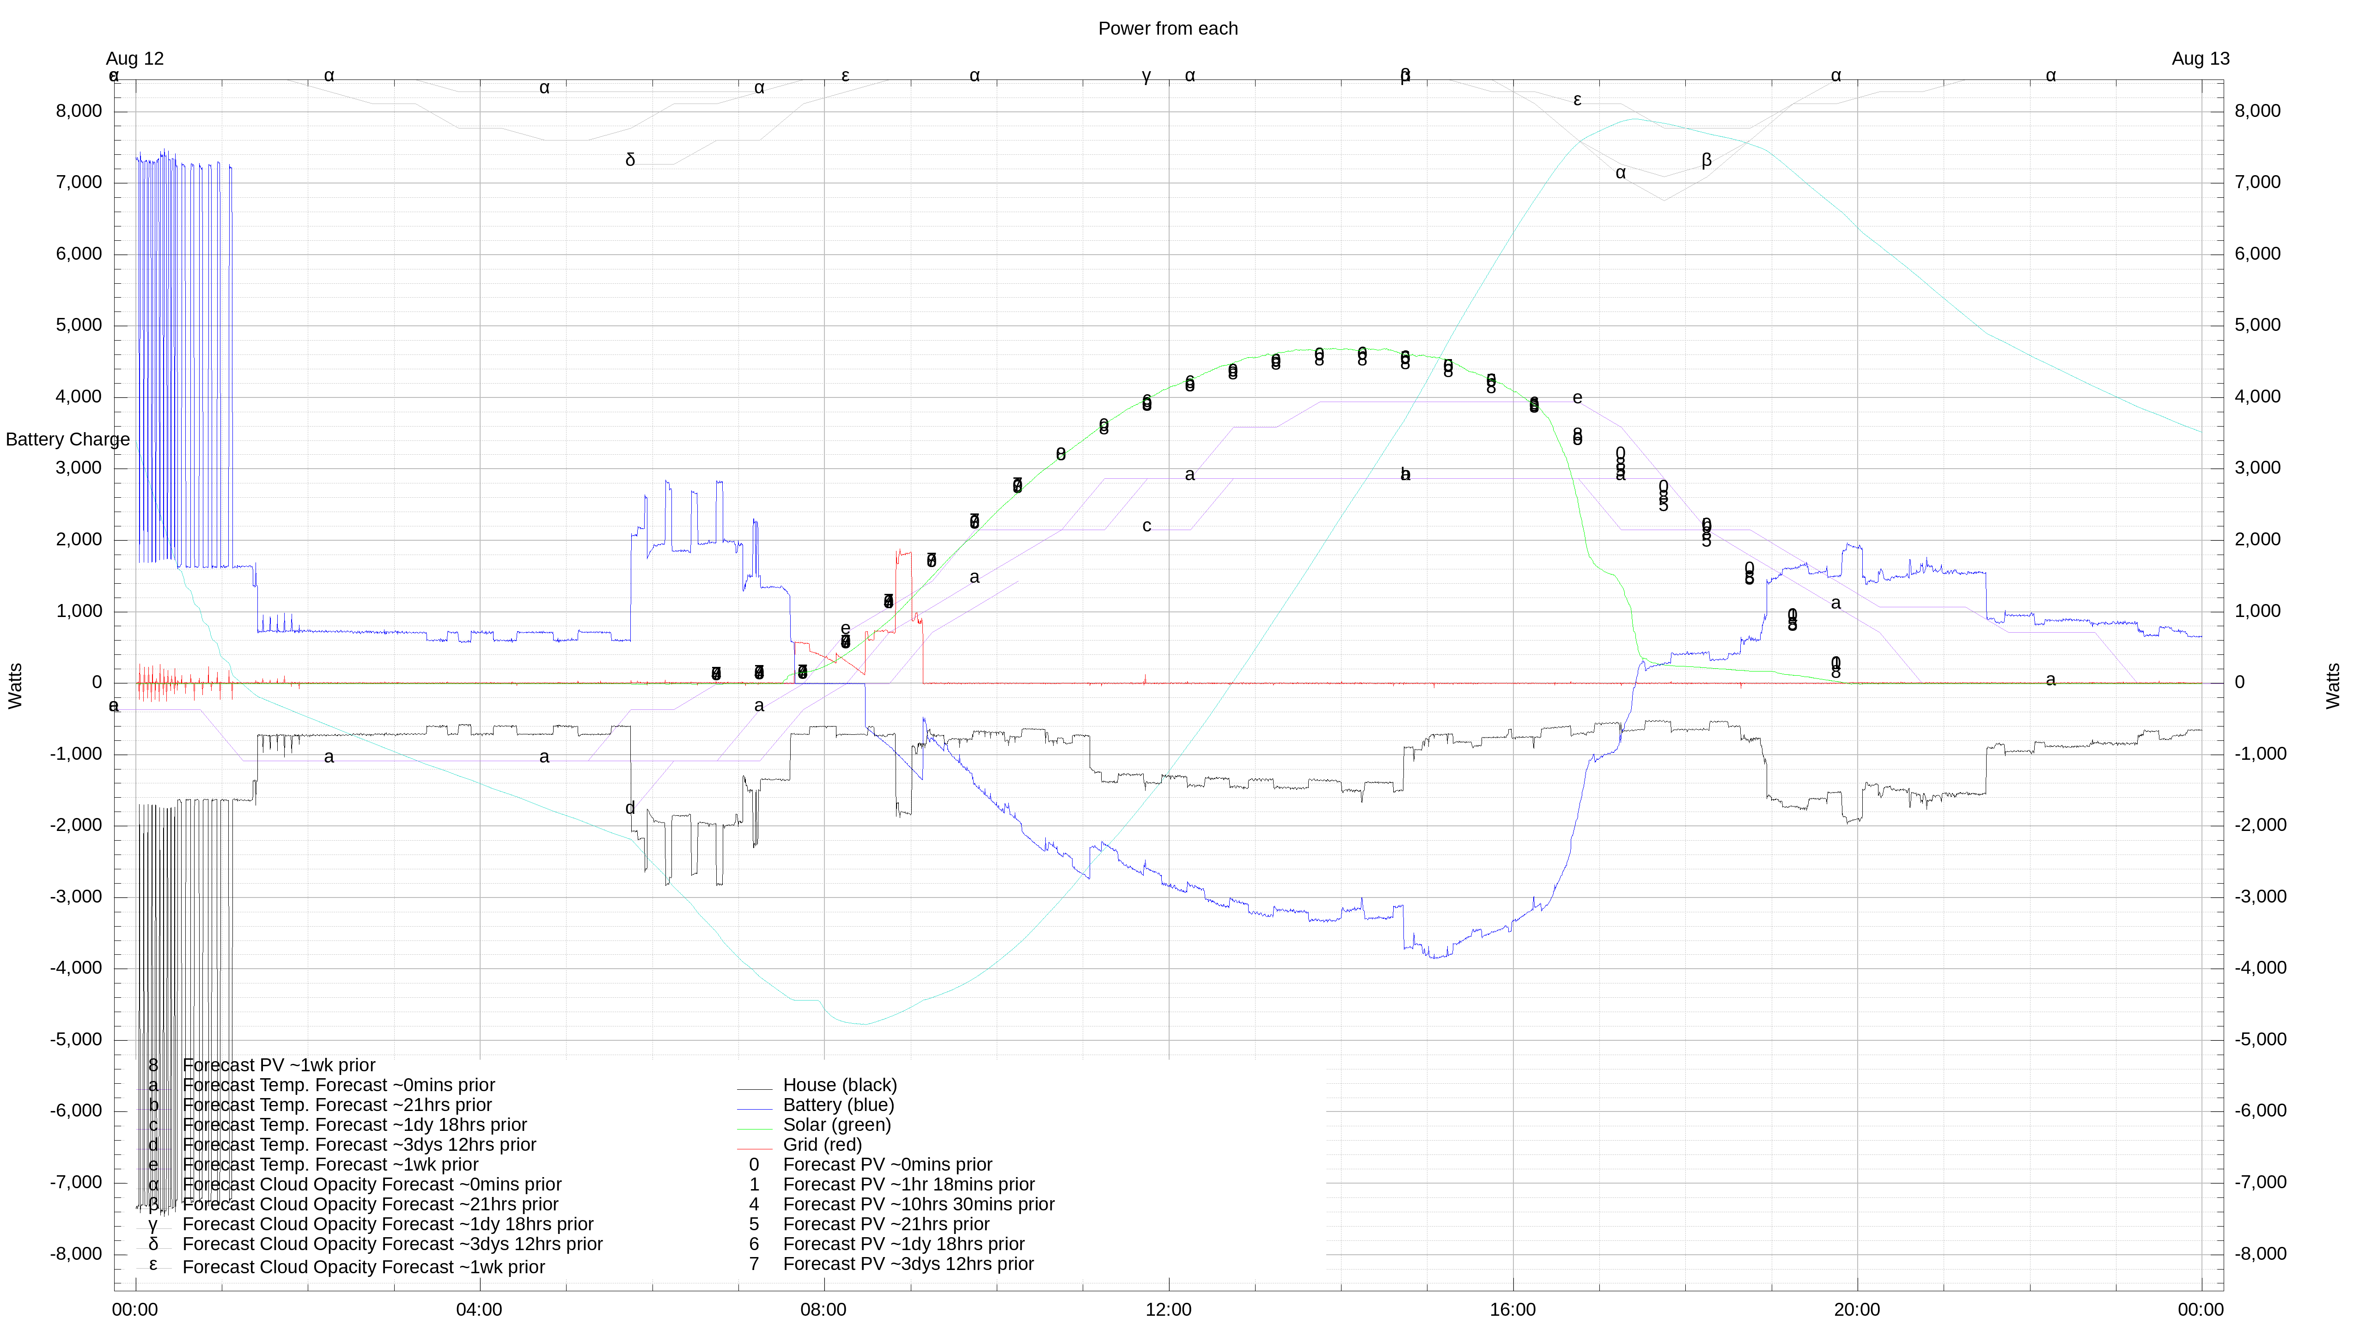
Task: Click "Forecast Cloud Opacity Forecast ~0mins prior" entry
Action: click(x=372, y=1185)
